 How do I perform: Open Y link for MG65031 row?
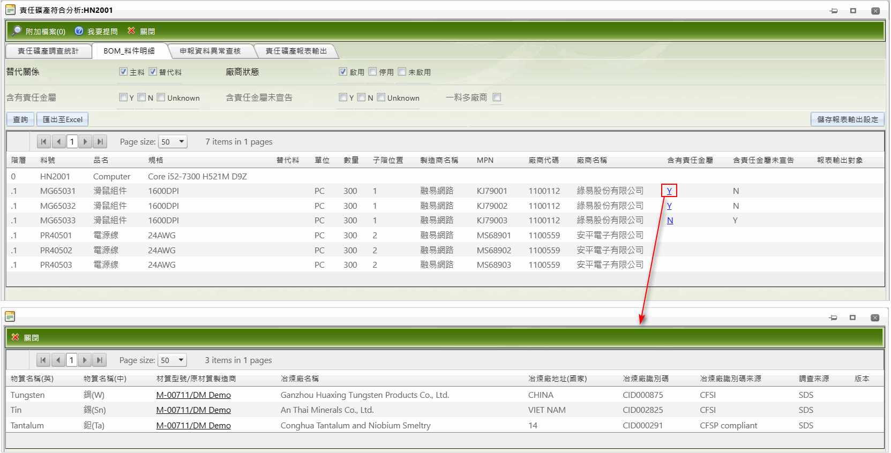point(669,191)
